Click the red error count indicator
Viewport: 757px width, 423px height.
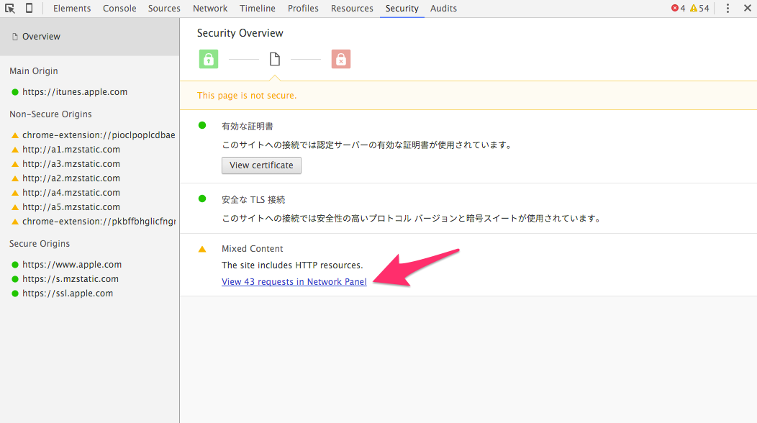679,8
